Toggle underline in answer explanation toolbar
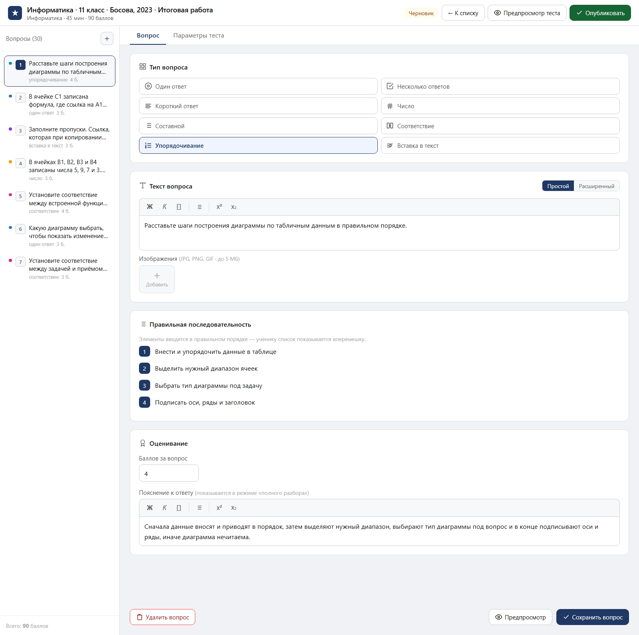The height and width of the screenshot is (635, 639). coord(179,508)
